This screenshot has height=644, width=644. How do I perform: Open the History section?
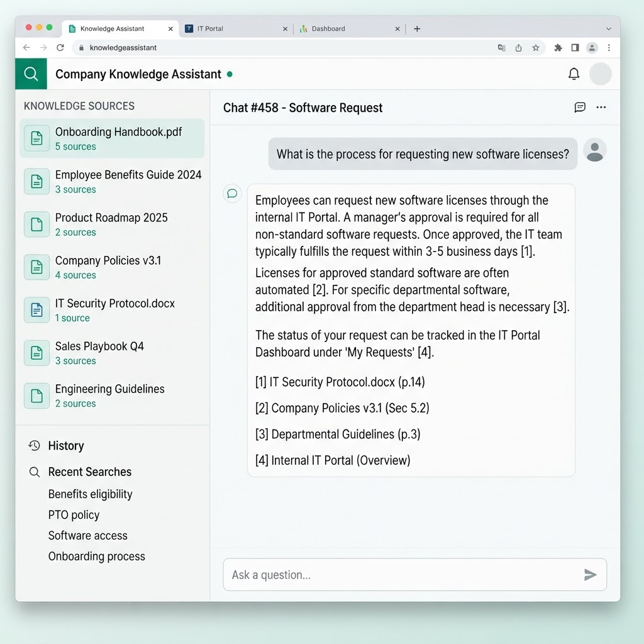tap(65, 446)
